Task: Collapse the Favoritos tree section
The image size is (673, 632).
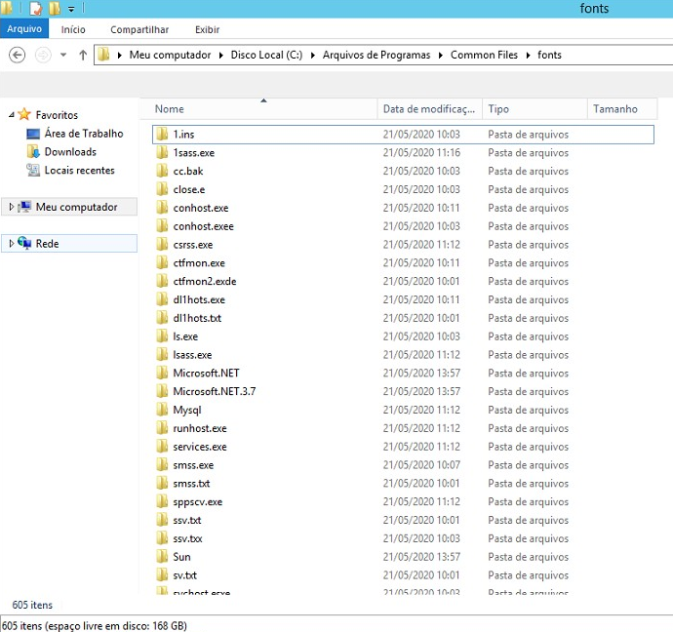Action: (11, 115)
